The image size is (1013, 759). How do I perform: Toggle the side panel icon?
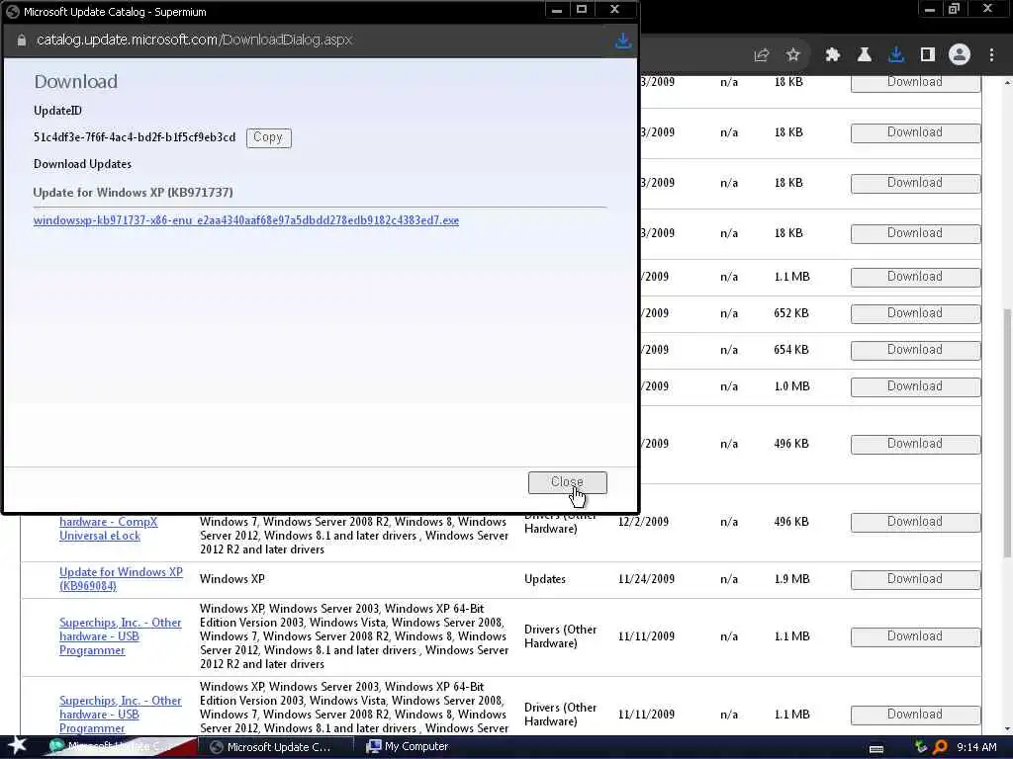928,55
